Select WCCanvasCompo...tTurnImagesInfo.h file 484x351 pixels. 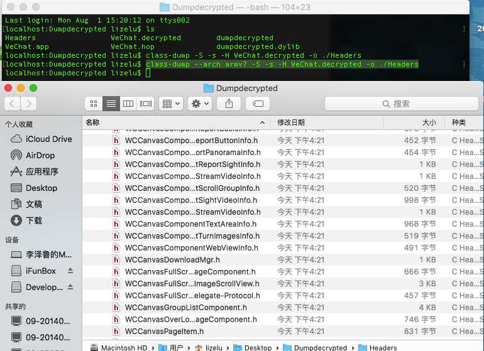283,236
